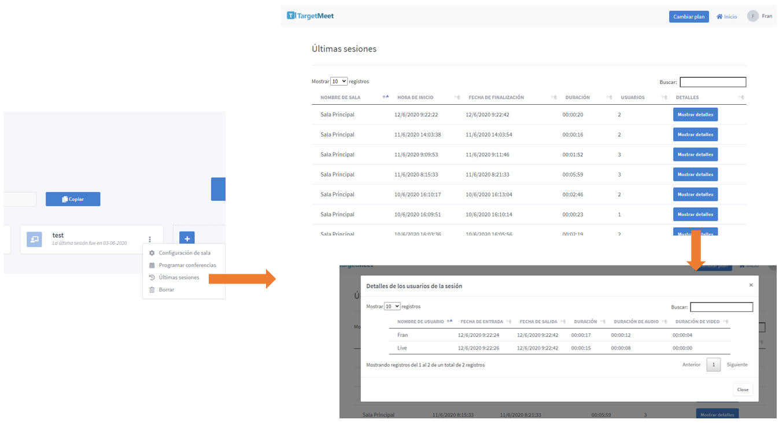Screen dimensions: 779x423
Task: Sort sessions by Nombre de sala arrows
Action: 386,97
